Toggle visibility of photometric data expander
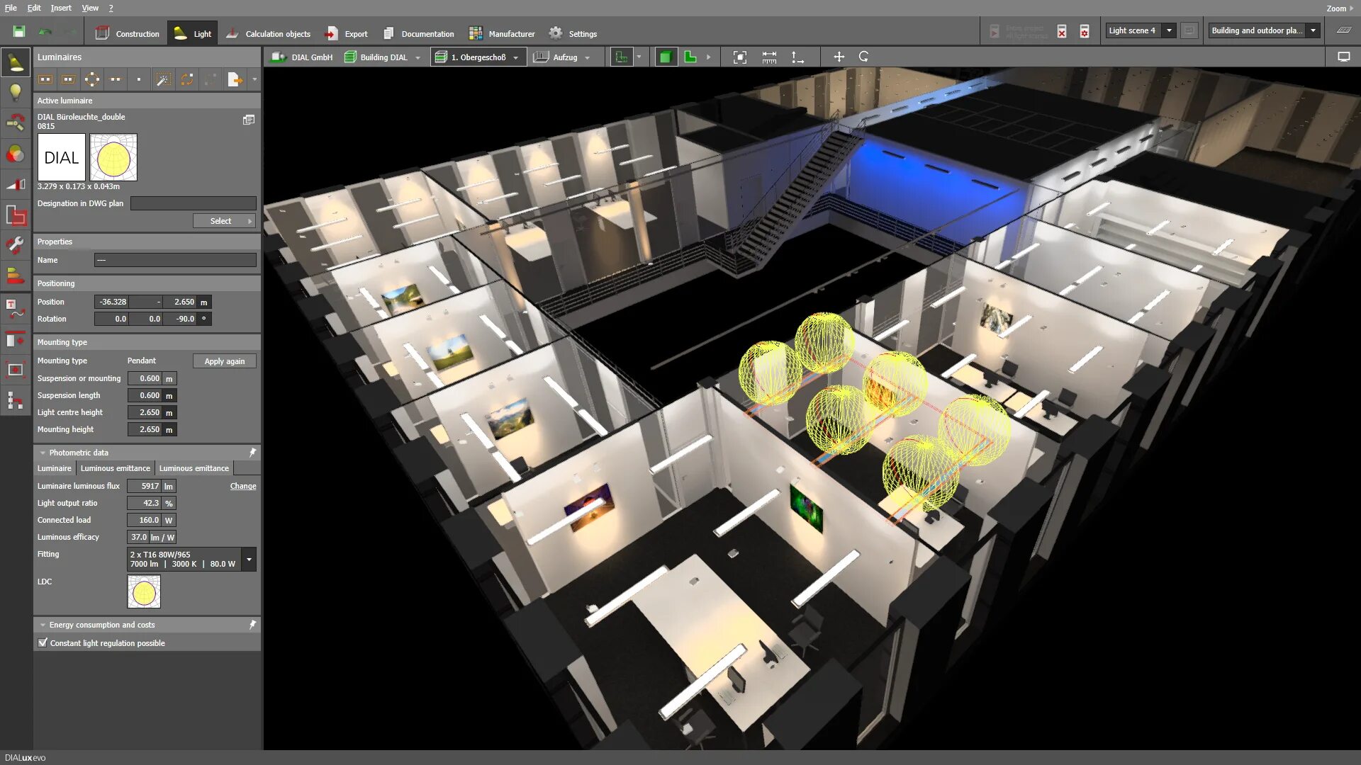This screenshot has width=1361, height=765. (x=43, y=452)
